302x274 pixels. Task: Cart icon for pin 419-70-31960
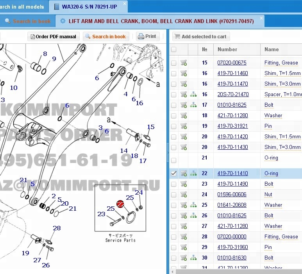[184, 247]
